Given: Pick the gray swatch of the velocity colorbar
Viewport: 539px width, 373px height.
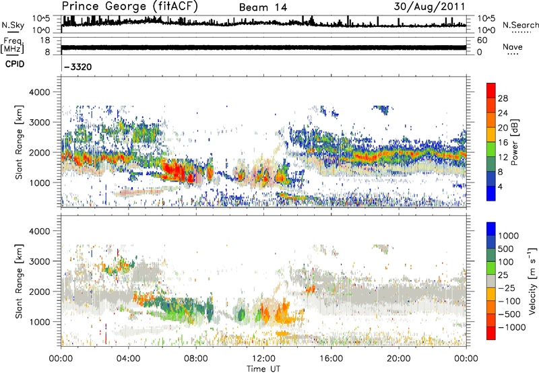Looking at the screenshot, I should 491,281.
